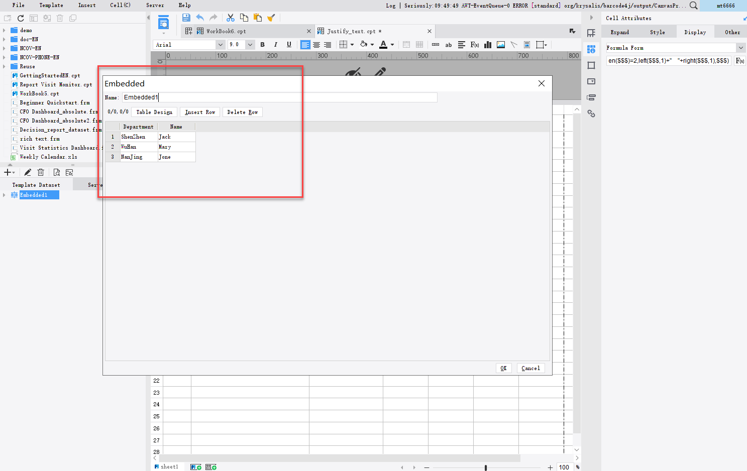This screenshot has height=471, width=747.
Task: Insert a chart from the toolbar
Action: click(487, 45)
